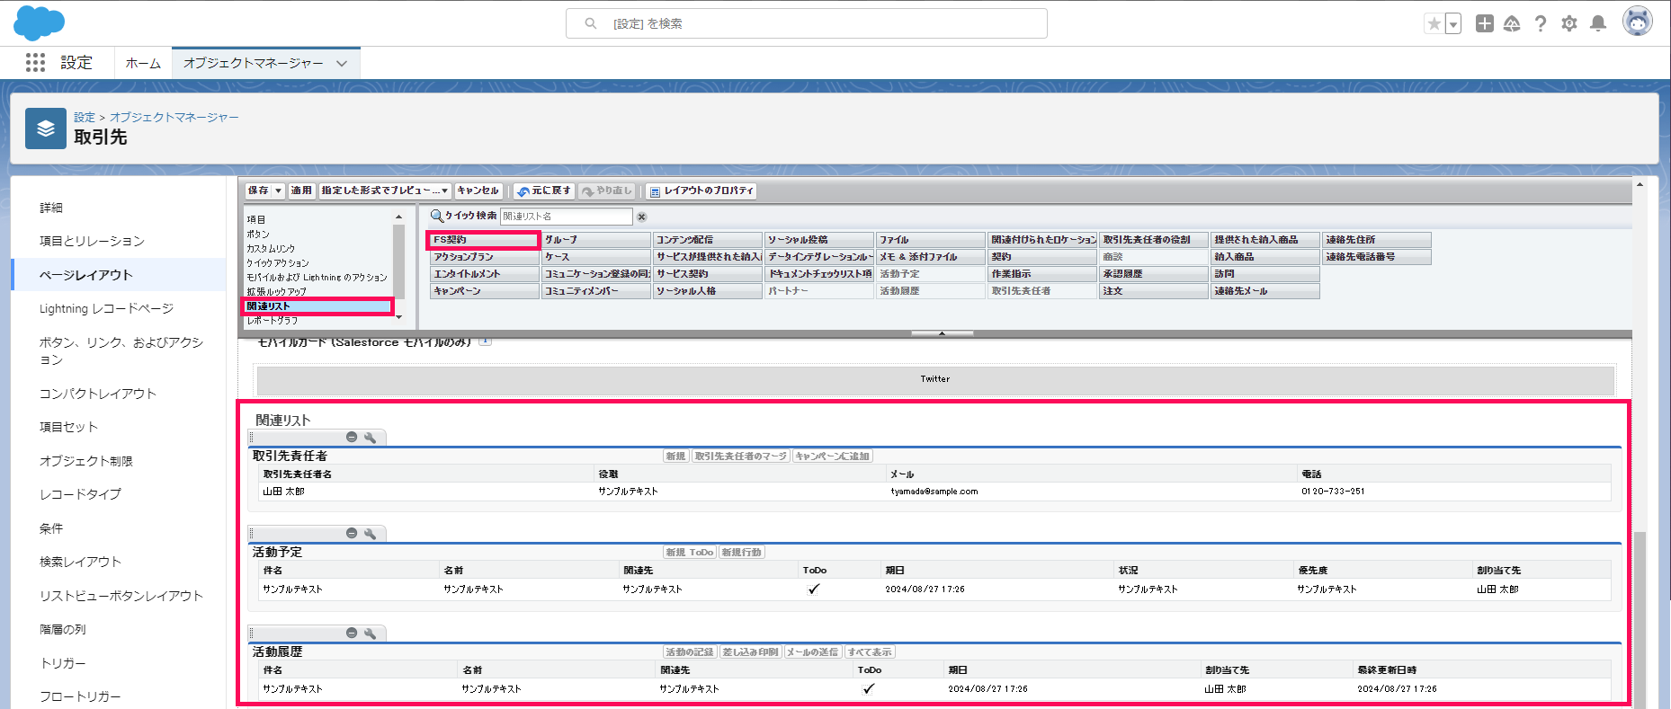Follow the オブジェクトマネージャー breadcrumb link
This screenshot has height=709, width=1671.
(x=174, y=117)
